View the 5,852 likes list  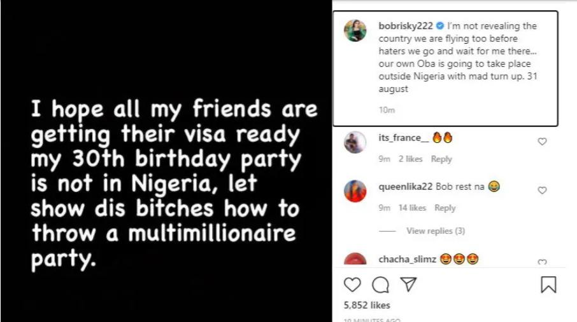click(x=366, y=305)
